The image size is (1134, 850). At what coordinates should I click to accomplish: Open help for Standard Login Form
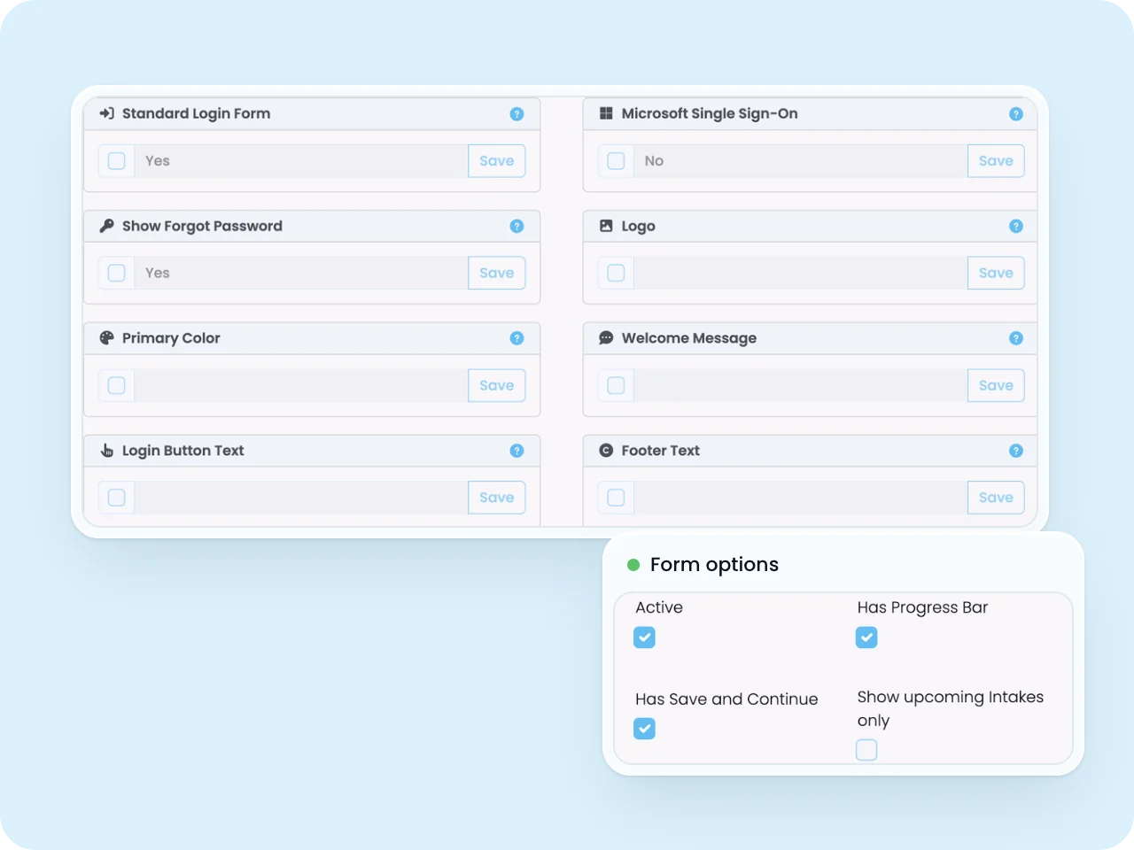[517, 114]
